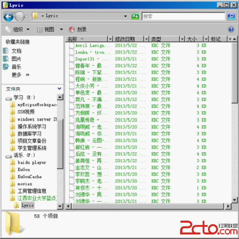Click the 视图 views button
Image resolution: width=239 pixels, height=239 pixels.
(x=45, y=29)
